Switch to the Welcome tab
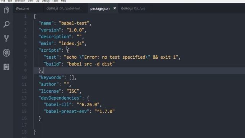245x138 pixels. click(x=22, y=8)
